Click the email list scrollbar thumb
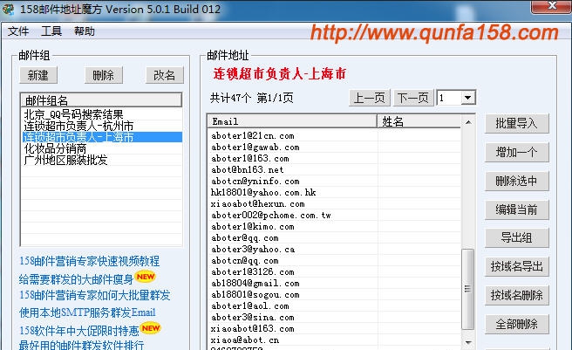Screen dimensions: 572x350 [468, 289]
